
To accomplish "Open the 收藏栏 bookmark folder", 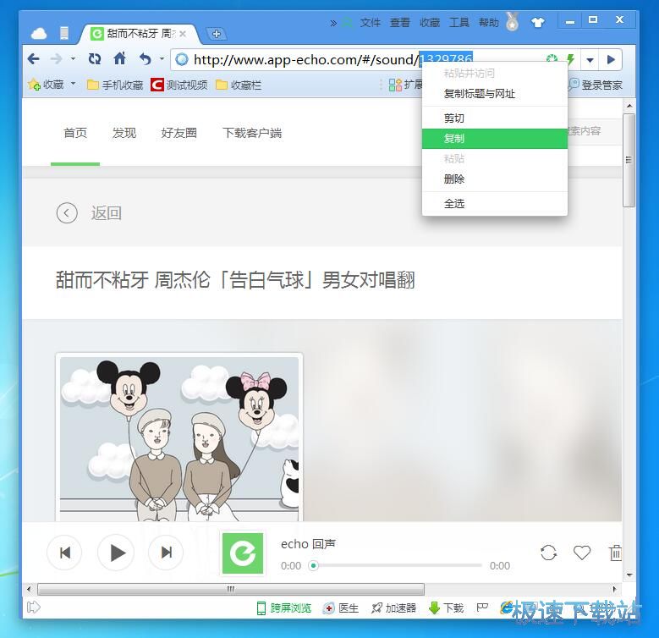I will (239, 85).
